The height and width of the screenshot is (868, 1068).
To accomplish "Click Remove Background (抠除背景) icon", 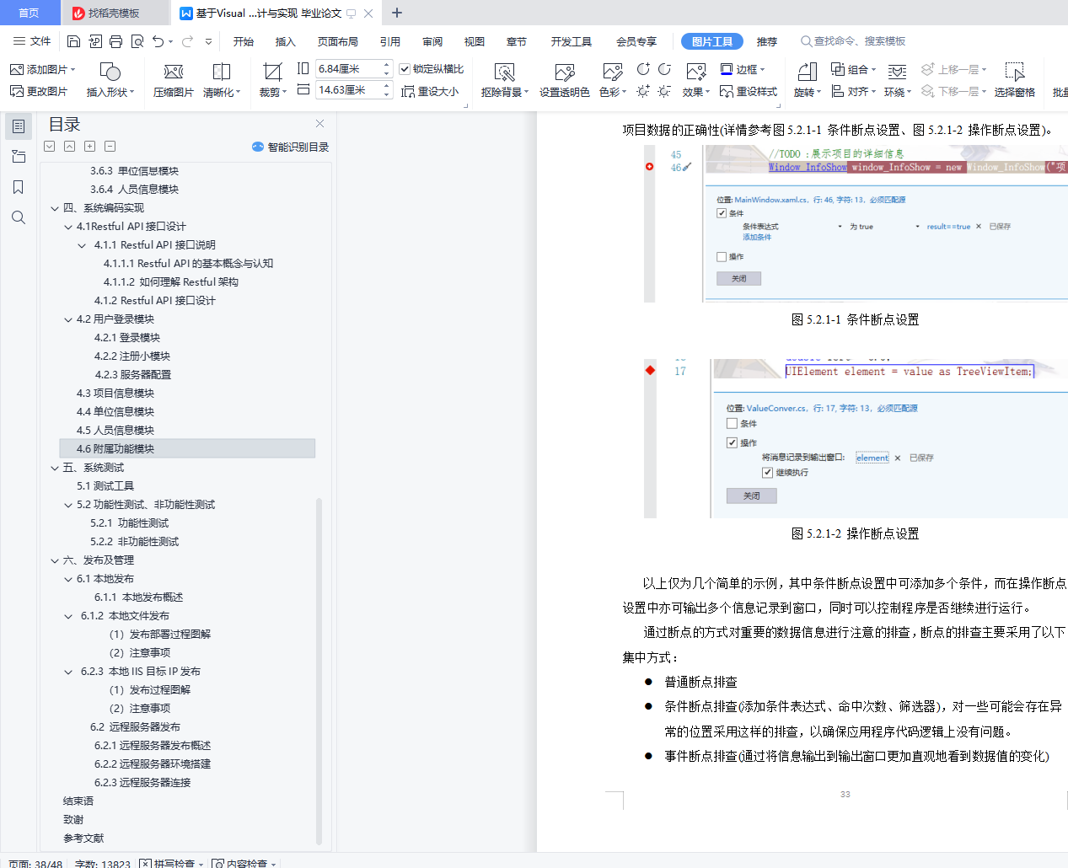I will tap(504, 80).
